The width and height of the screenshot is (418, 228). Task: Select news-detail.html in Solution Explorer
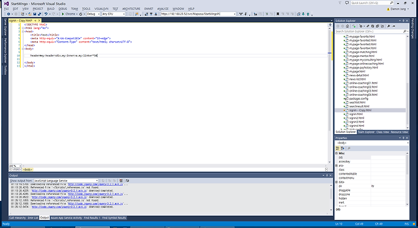[359, 75]
